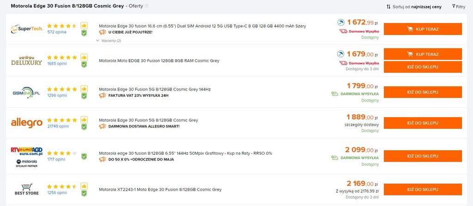Open 21749 opinii reviews for allegro
Viewport: 473px width, 206px height.
tap(58, 126)
